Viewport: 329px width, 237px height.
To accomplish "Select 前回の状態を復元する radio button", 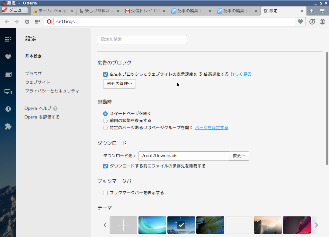I will coord(105,121).
